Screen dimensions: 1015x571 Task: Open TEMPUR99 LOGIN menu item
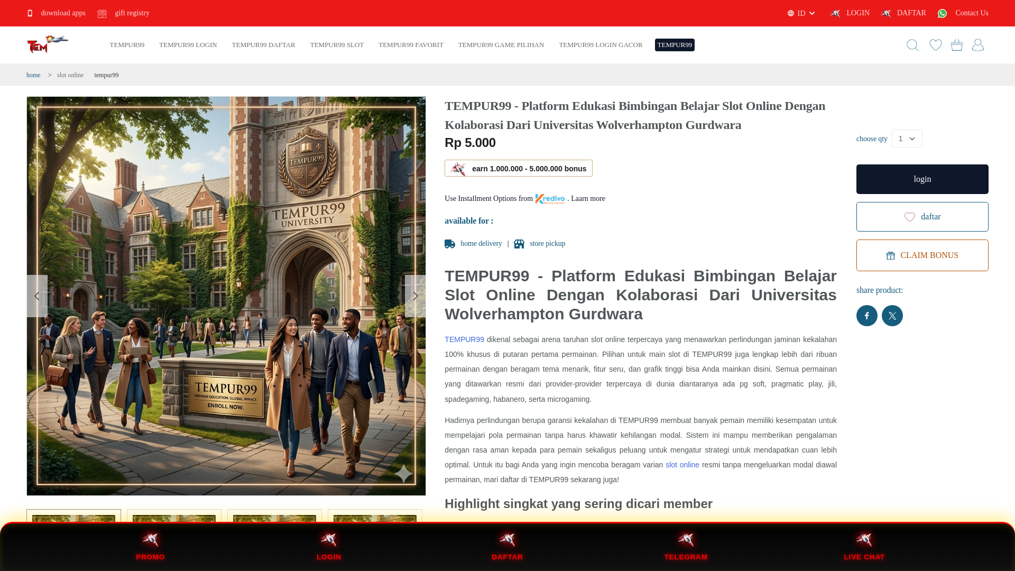click(x=188, y=45)
